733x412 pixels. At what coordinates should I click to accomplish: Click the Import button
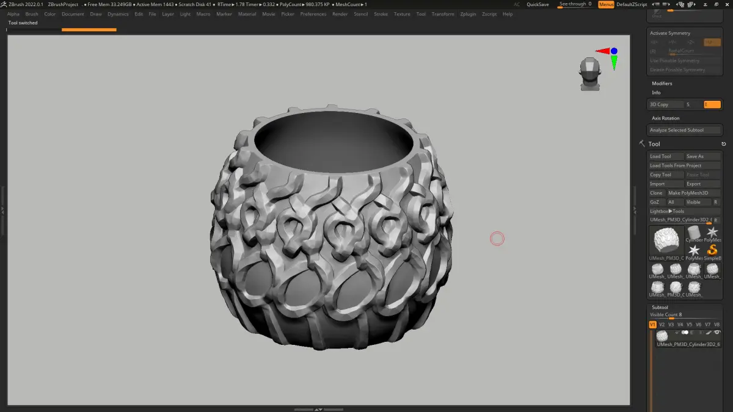click(x=666, y=184)
